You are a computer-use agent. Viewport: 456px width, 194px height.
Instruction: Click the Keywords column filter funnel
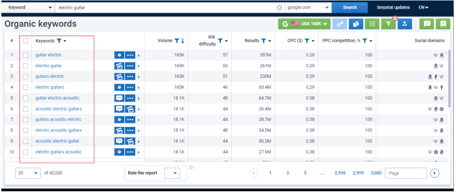[59, 41]
